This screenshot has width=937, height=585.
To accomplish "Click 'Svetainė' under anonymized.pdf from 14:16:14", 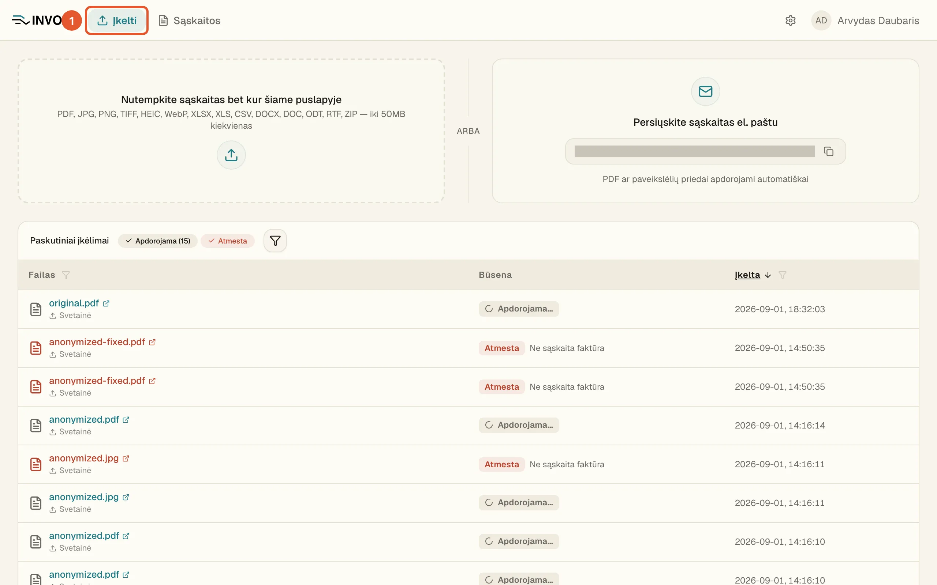I will pos(75,431).
